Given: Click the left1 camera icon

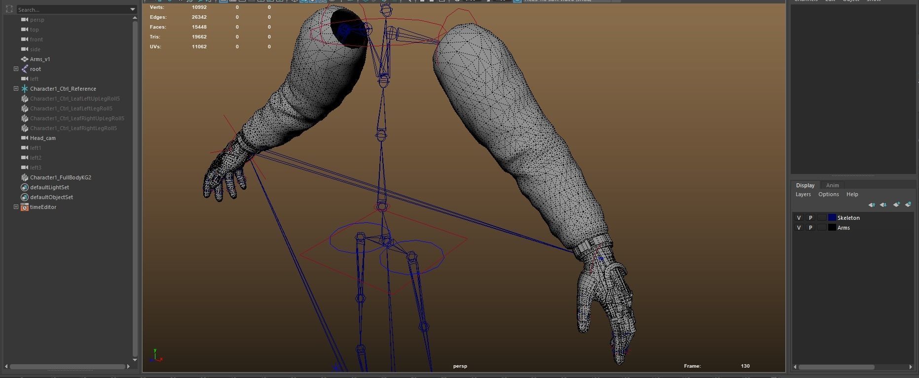Looking at the screenshot, I should point(25,148).
